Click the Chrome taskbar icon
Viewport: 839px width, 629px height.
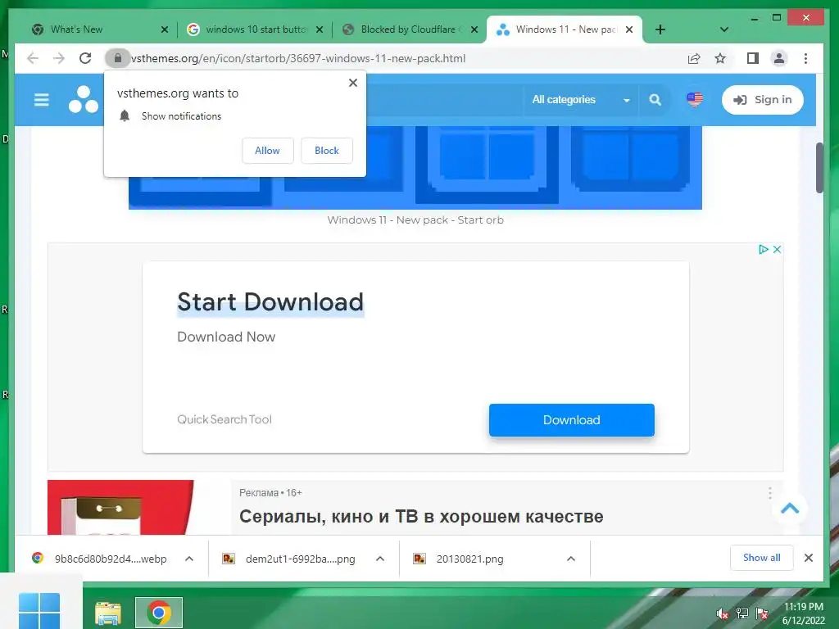(159, 613)
